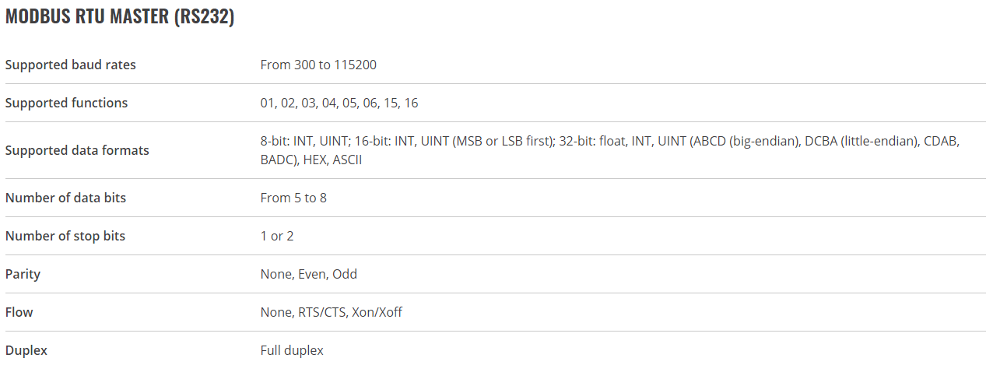
Task: Click the From 5 to 8 value
Action: 293,198
